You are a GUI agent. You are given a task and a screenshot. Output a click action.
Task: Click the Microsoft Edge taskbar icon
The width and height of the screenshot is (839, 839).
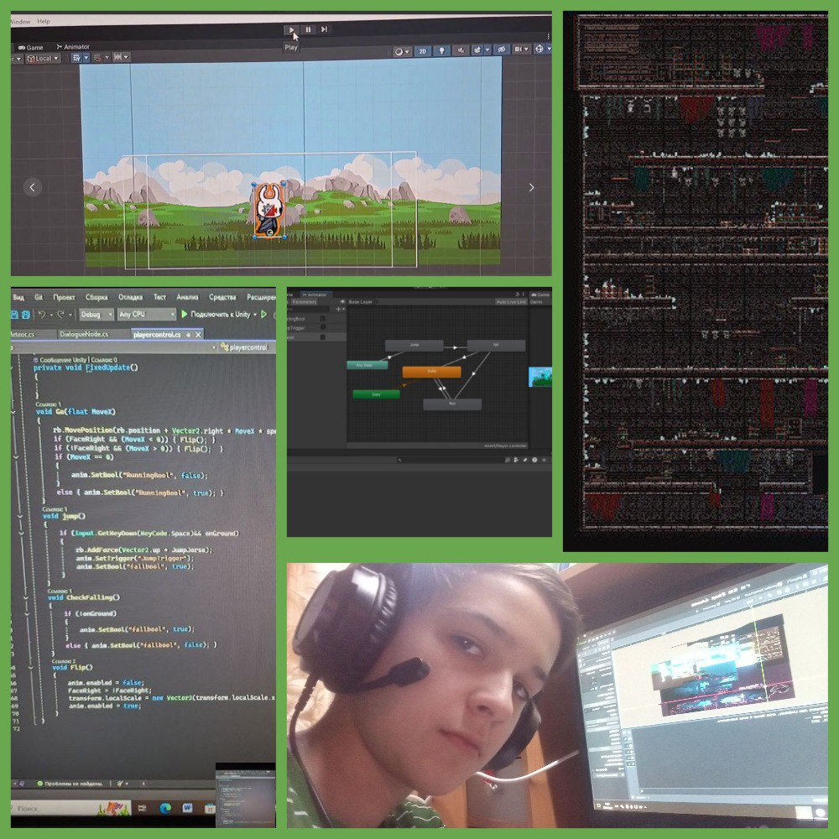coord(165,808)
